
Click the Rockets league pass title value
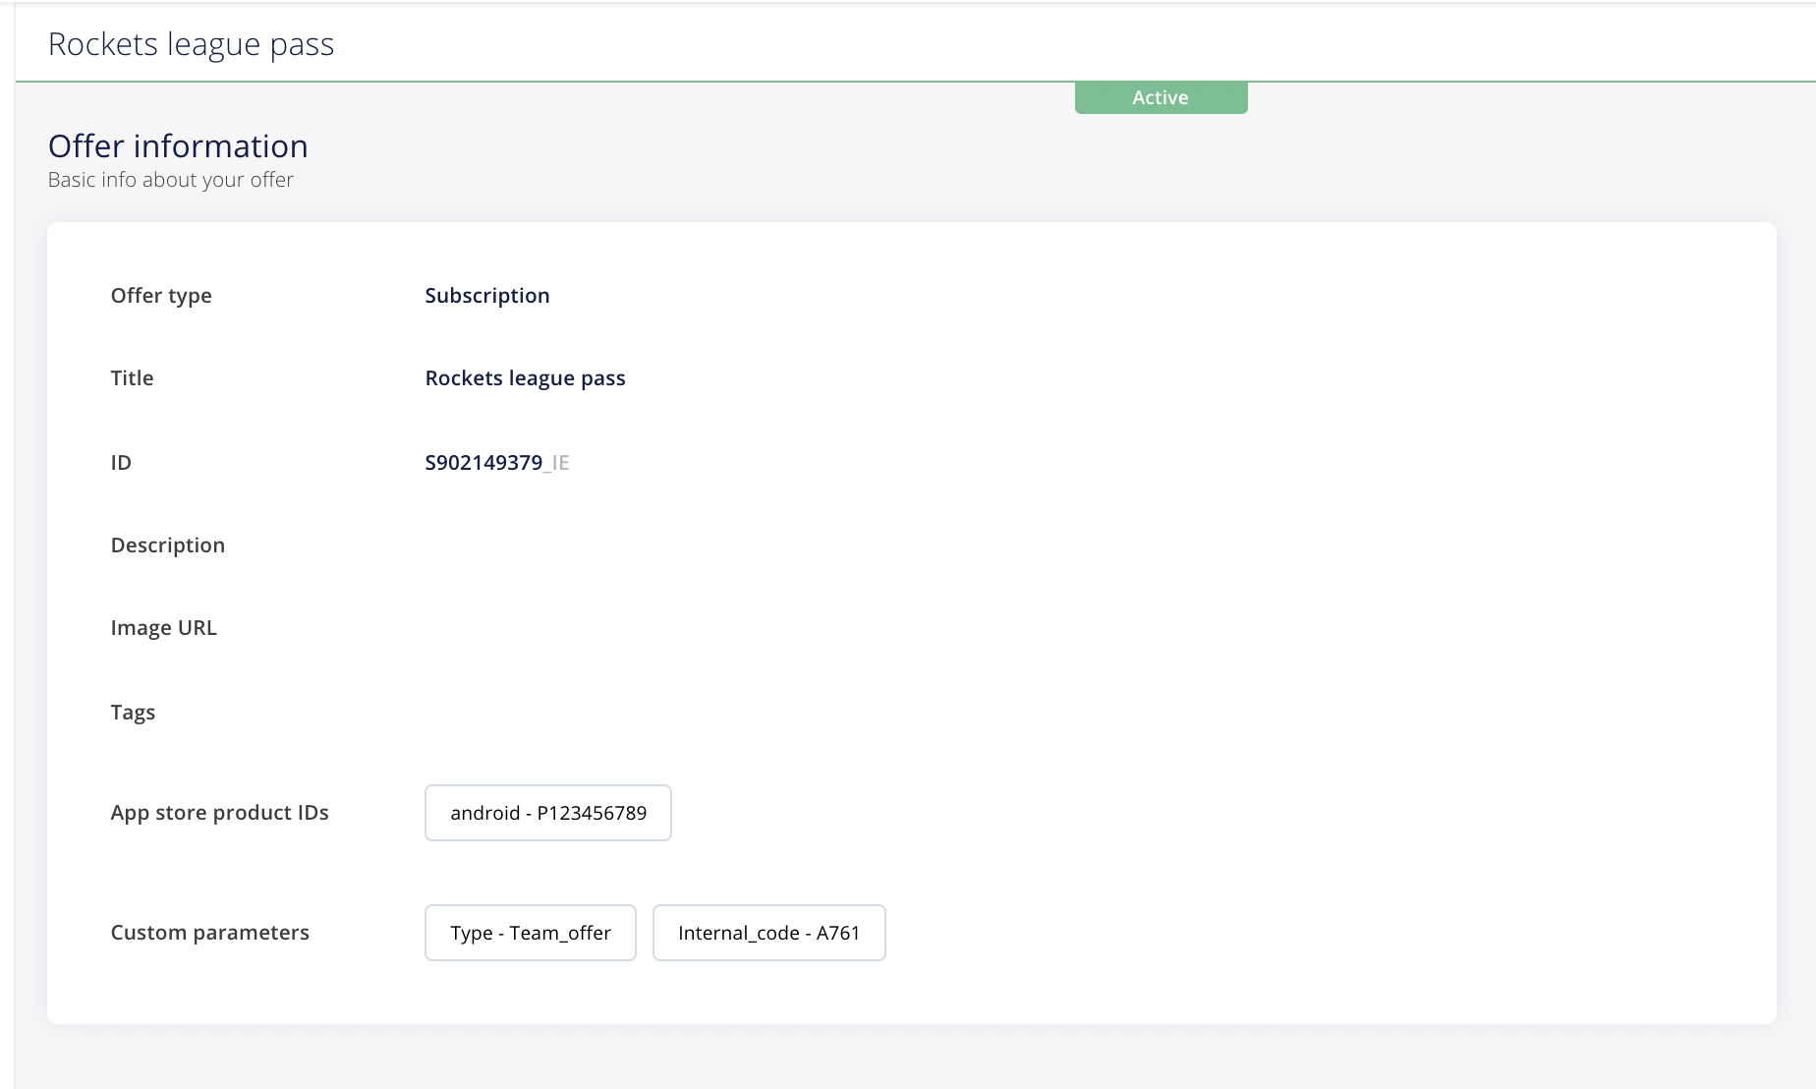click(x=525, y=378)
